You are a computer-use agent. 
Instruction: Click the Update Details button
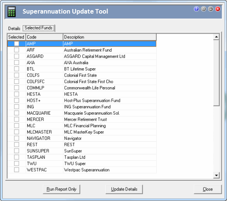click(124, 189)
